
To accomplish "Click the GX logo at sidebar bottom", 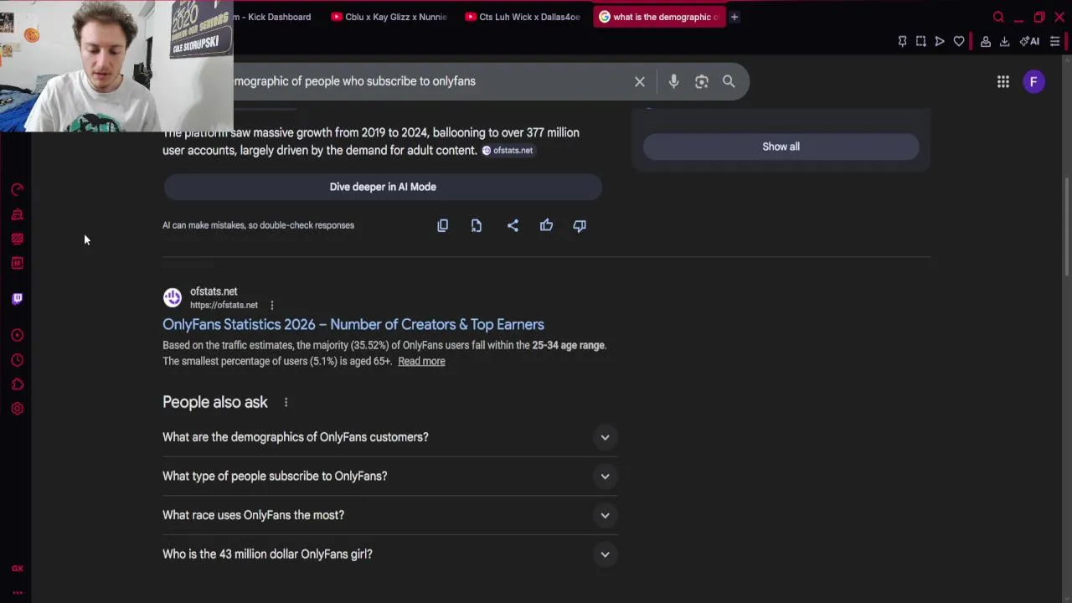I will click(x=17, y=569).
